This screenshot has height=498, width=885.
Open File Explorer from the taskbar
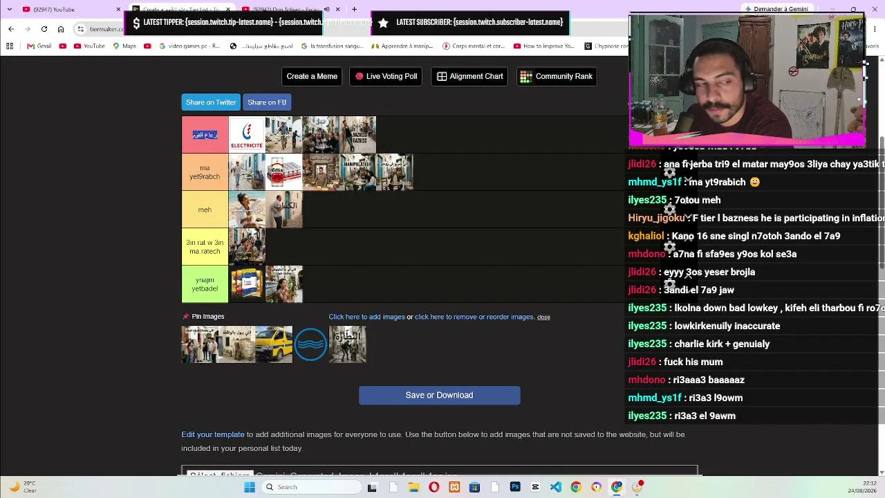(413, 487)
